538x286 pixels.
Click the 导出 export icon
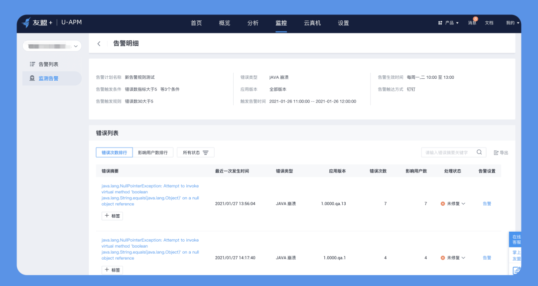pos(496,153)
